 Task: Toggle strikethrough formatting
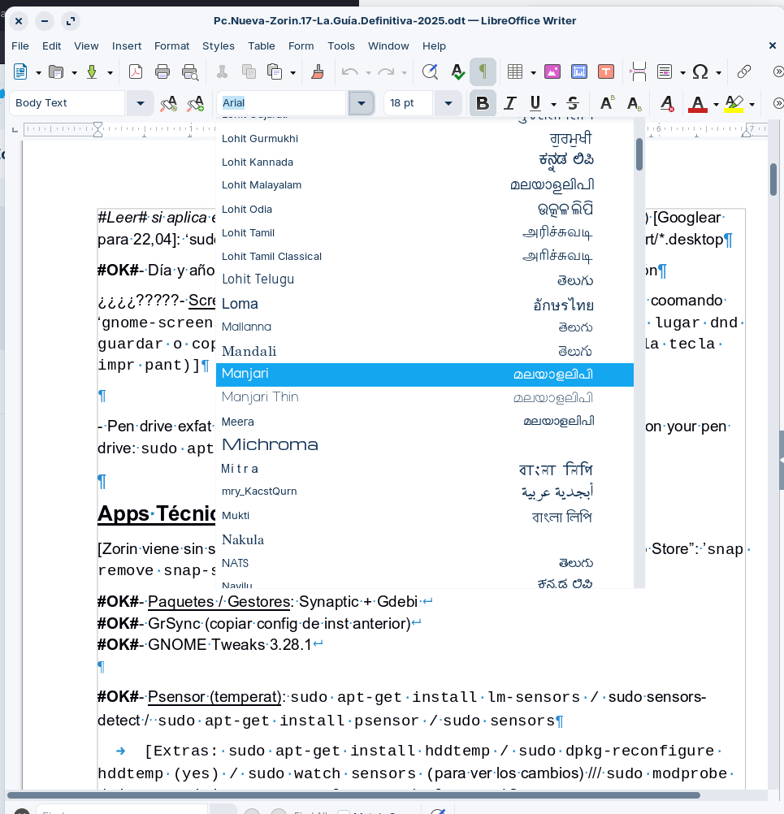[574, 103]
